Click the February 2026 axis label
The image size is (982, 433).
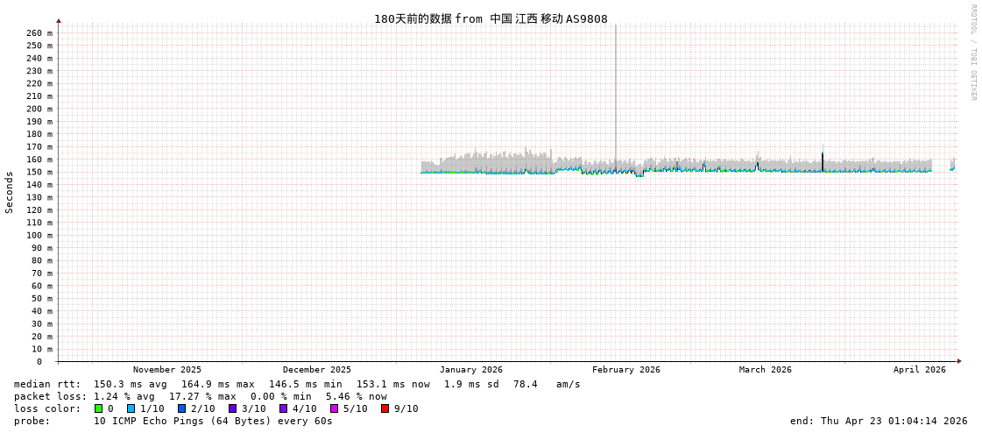point(625,370)
